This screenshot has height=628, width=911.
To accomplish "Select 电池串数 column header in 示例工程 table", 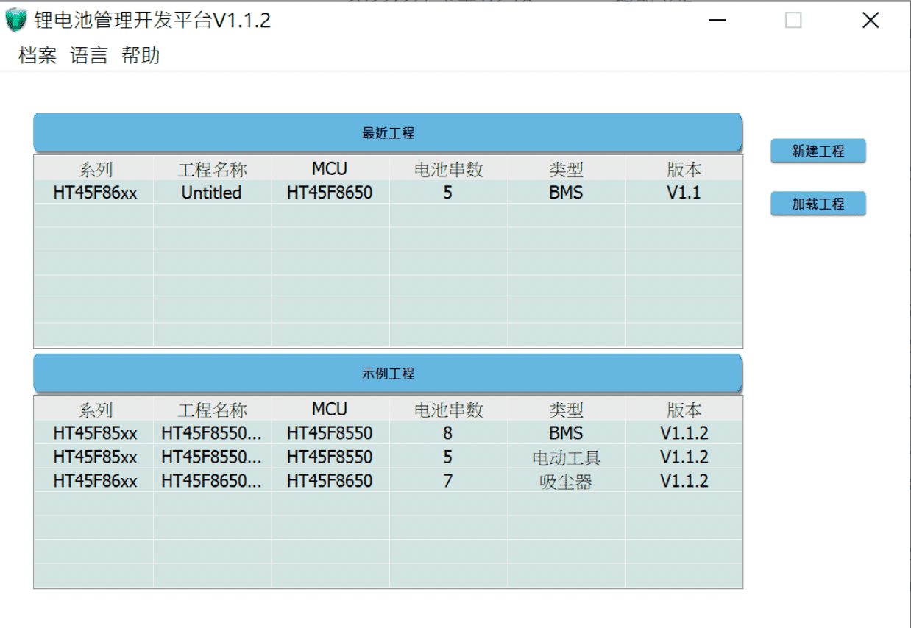I will pos(448,410).
